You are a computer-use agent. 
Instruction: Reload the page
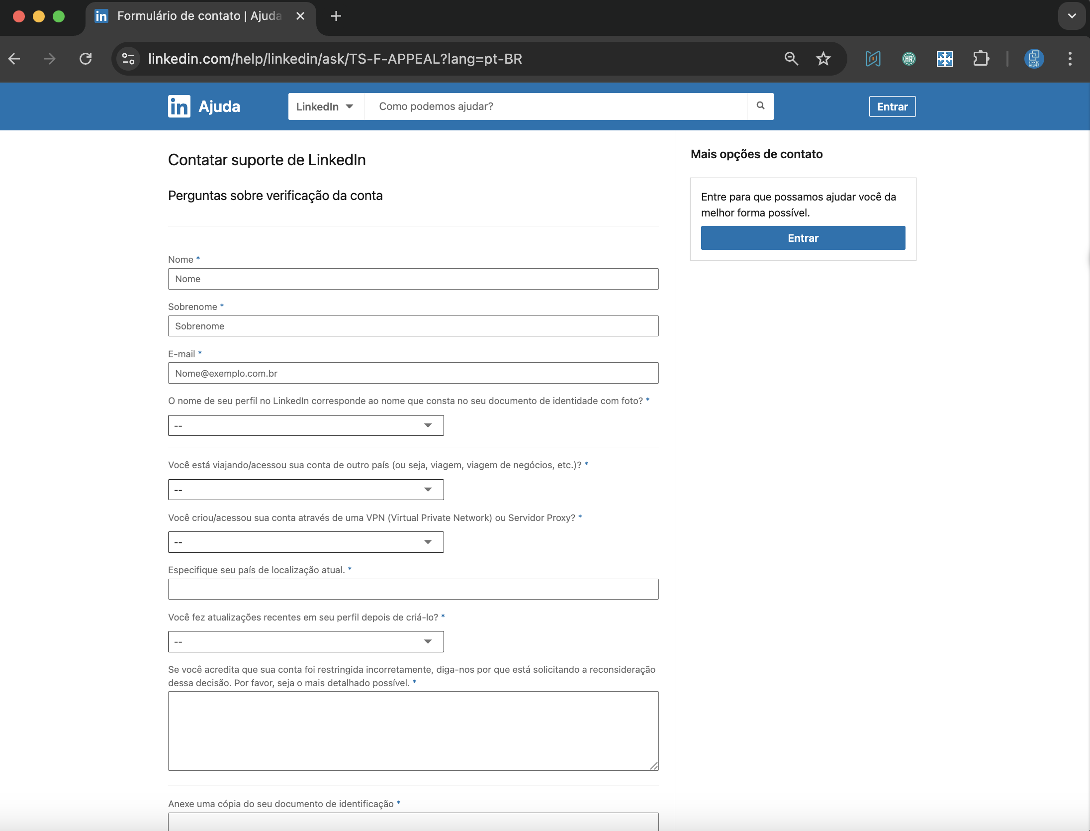(86, 59)
